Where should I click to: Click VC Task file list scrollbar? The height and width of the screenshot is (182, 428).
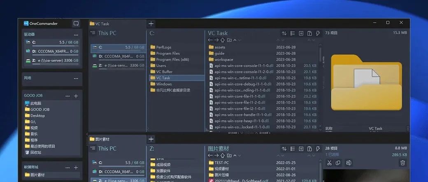coord(320,55)
